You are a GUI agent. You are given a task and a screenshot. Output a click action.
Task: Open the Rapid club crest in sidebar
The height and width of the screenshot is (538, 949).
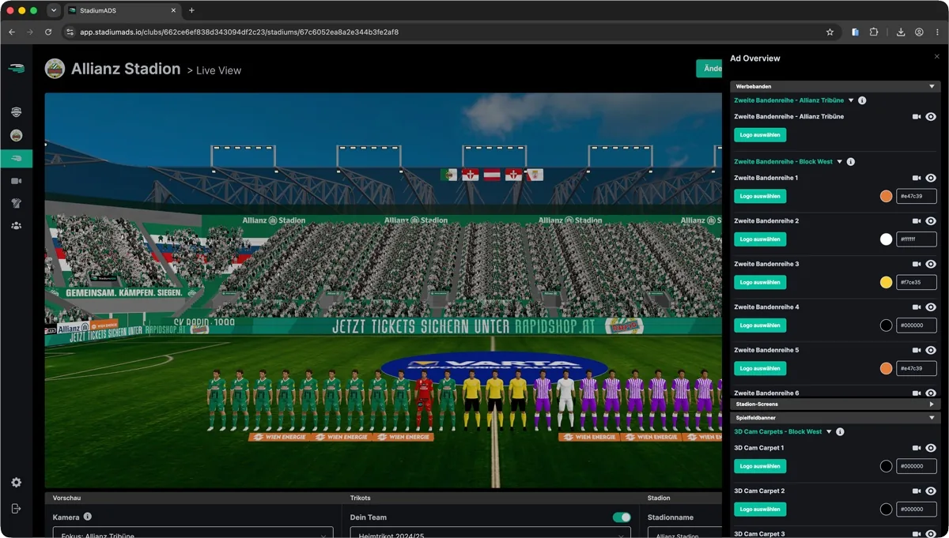pos(16,135)
